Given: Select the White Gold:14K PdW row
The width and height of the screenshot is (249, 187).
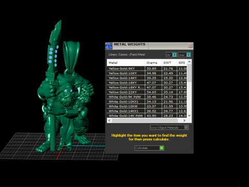Looking at the screenshot, I should pyautogui.click(x=147, y=116).
